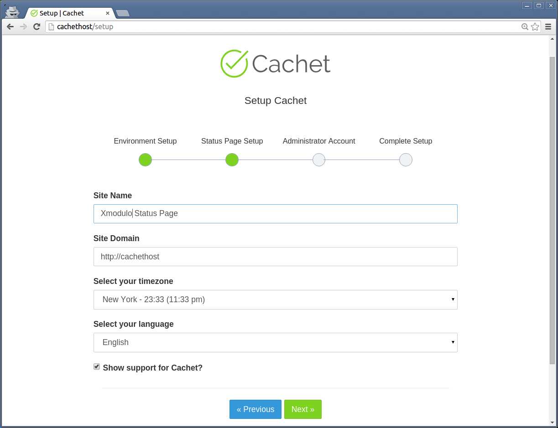Open the timezone dropdown showing New York
558x428 pixels.
[276, 299]
